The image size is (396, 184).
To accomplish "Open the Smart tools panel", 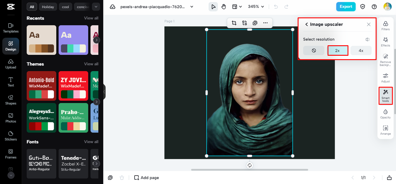I will tap(385, 95).
